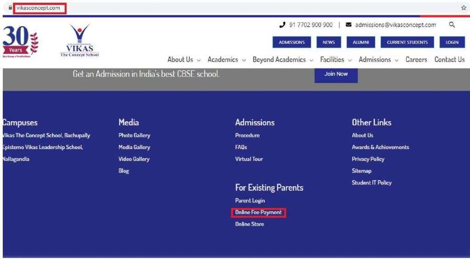
Task: Open the Photo Gallery link
Action: coord(134,135)
